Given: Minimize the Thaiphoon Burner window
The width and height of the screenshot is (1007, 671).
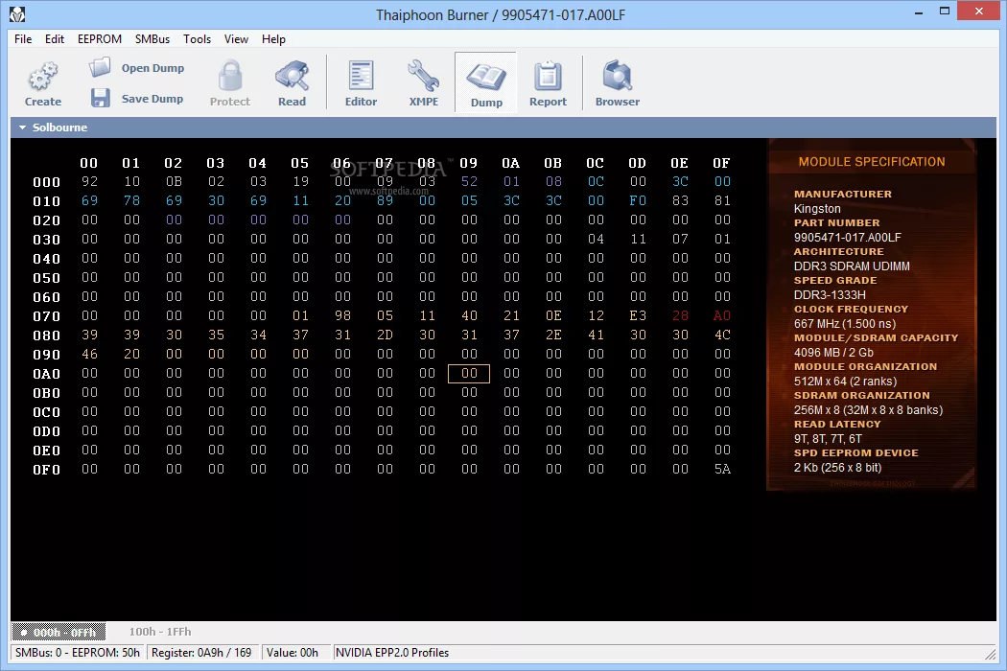Looking at the screenshot, I should click(919, 12).
